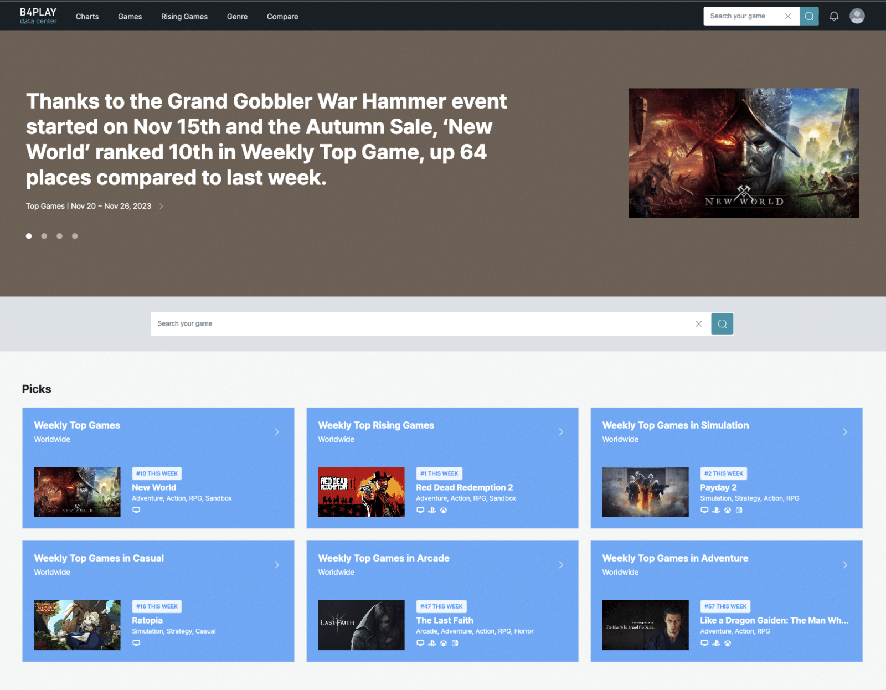Screen dimensions: 886x690
Task: Expand Weekly Top Games in Arcade chevron
Action: [x=561, y=565]
